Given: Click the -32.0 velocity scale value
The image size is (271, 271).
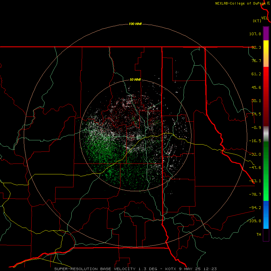Looking at the screenshot, I should (255, 154).
